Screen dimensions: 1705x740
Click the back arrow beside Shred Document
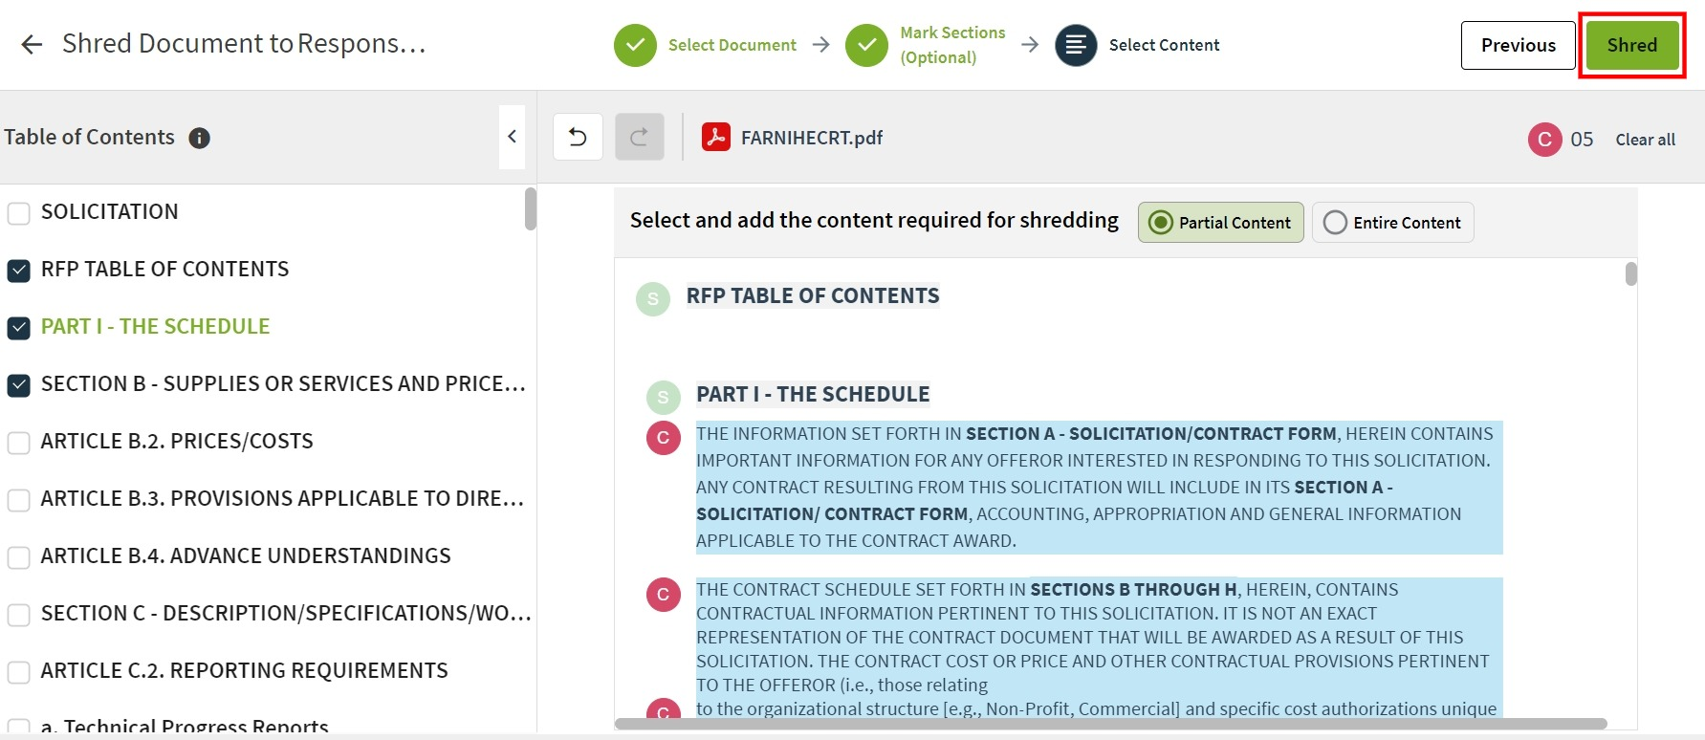pos(32,44)
